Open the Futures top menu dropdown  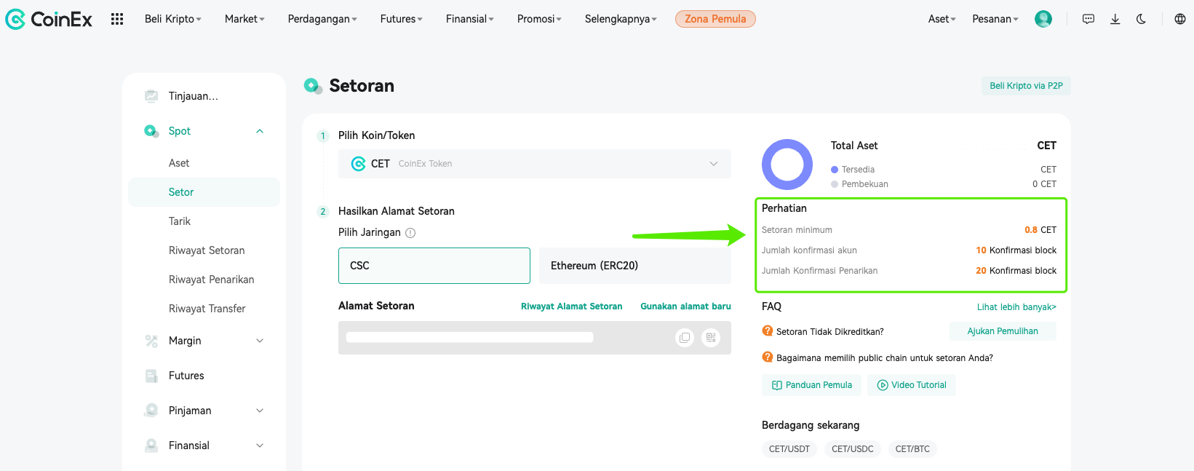[x=401, y=19]
